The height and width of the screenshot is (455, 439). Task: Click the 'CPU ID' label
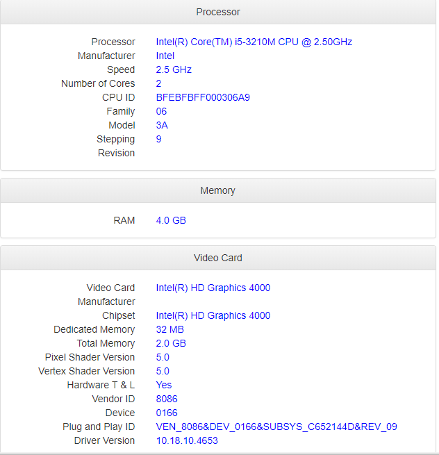pyautogui.click(x=118, y=97)
